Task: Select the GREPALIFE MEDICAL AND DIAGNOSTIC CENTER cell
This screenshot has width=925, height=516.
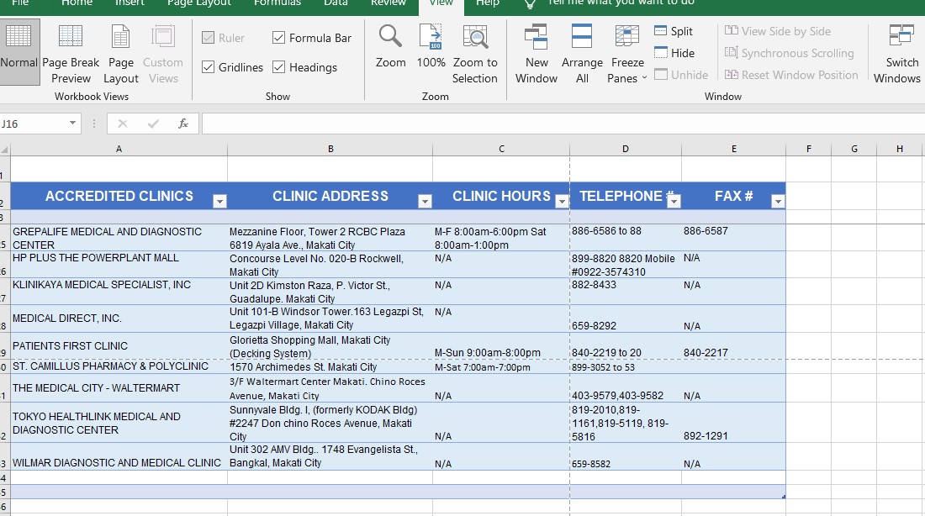Action: click(x=119, y=238)
